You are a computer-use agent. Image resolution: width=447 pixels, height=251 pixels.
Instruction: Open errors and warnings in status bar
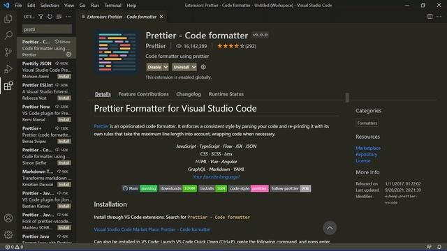(14, 247)
